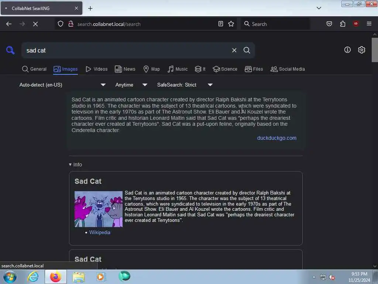Open Windows Media Player taskbar icon
This screenshot has height=284, width=378.
click(x=101, y=277)
